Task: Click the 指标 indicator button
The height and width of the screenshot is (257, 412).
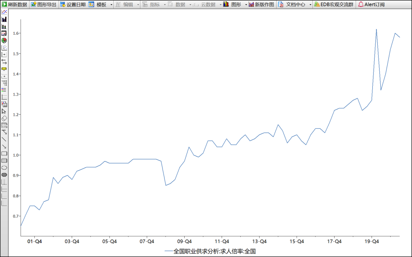Action: tap(151, 5)
